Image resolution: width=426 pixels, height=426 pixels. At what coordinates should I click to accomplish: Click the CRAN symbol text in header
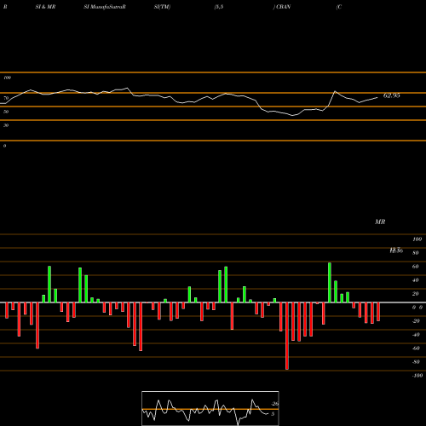point(284,7)
